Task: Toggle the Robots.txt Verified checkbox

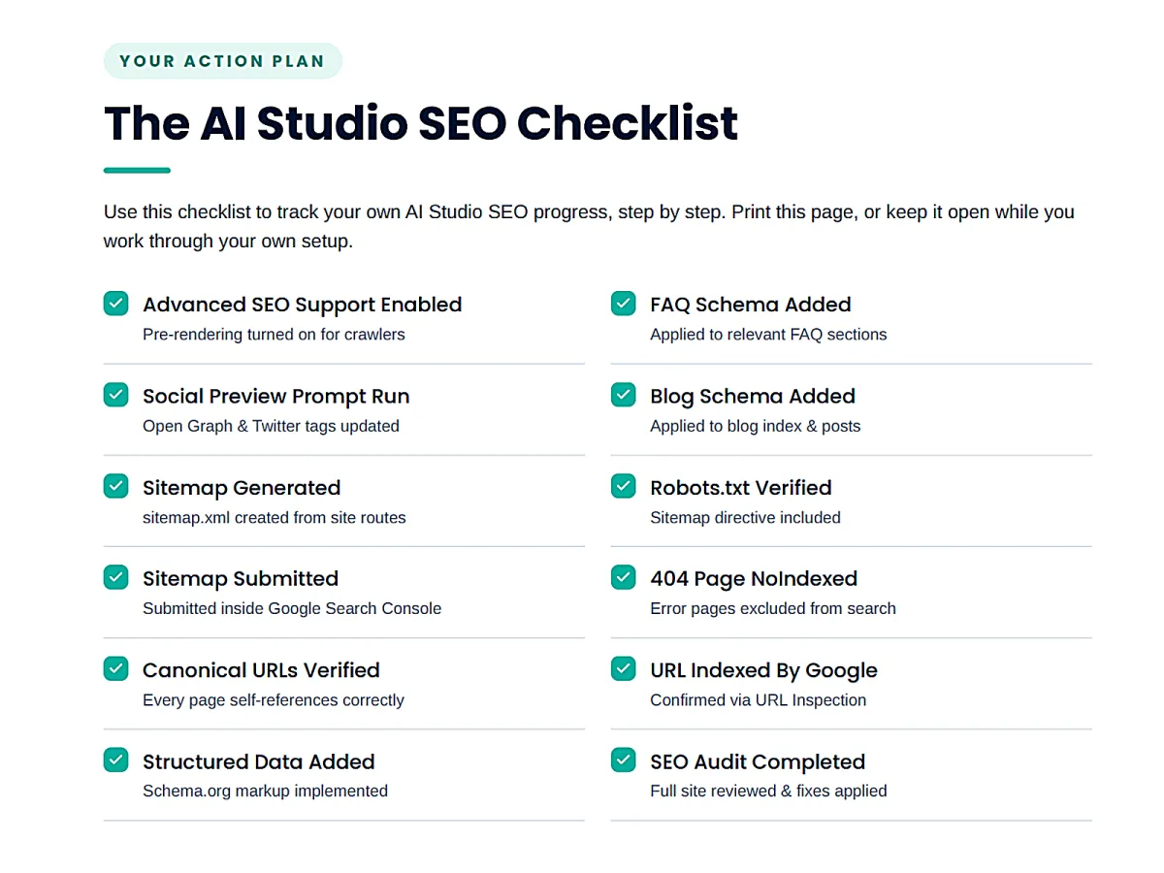Action: (623, 486)
